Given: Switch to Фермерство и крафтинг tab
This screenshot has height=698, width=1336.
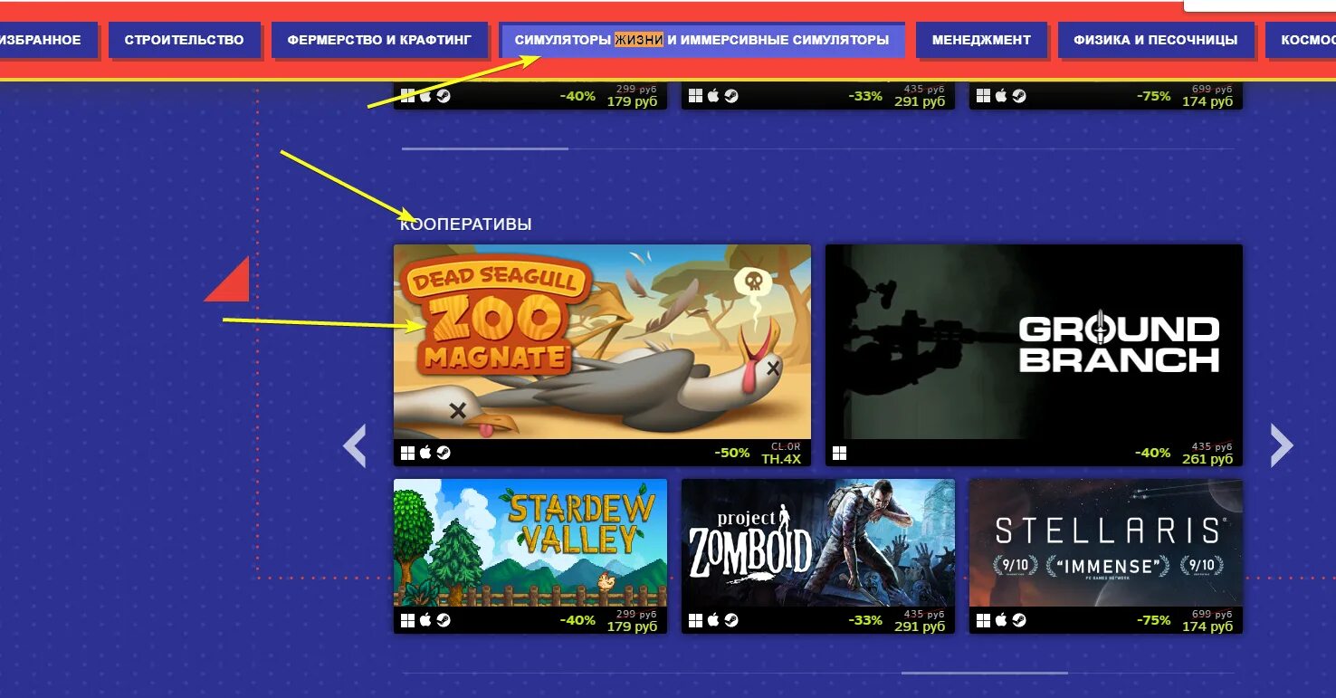Looking at the screenshot, I should (379, 40).
